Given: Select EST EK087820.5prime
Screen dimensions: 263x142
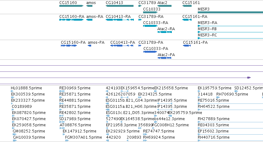Looking at the screenshot, I should [x=29, y=113].
